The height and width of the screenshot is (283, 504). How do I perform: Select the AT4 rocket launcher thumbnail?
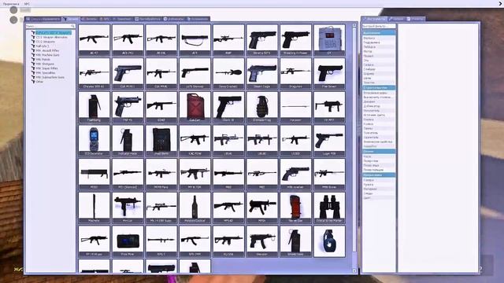click(x=195, y=40)
